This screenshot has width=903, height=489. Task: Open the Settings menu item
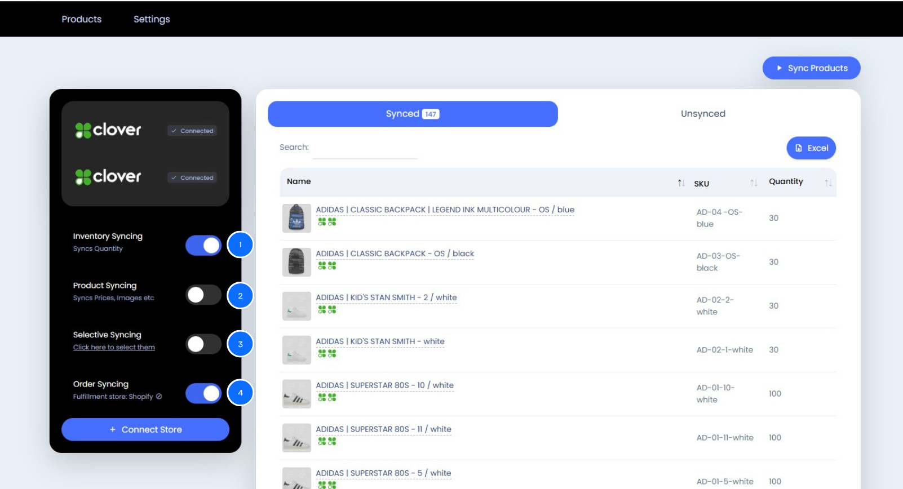pos(152,19)
